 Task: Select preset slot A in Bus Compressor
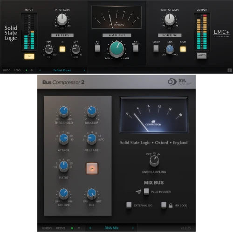click(x=72, y=228)
